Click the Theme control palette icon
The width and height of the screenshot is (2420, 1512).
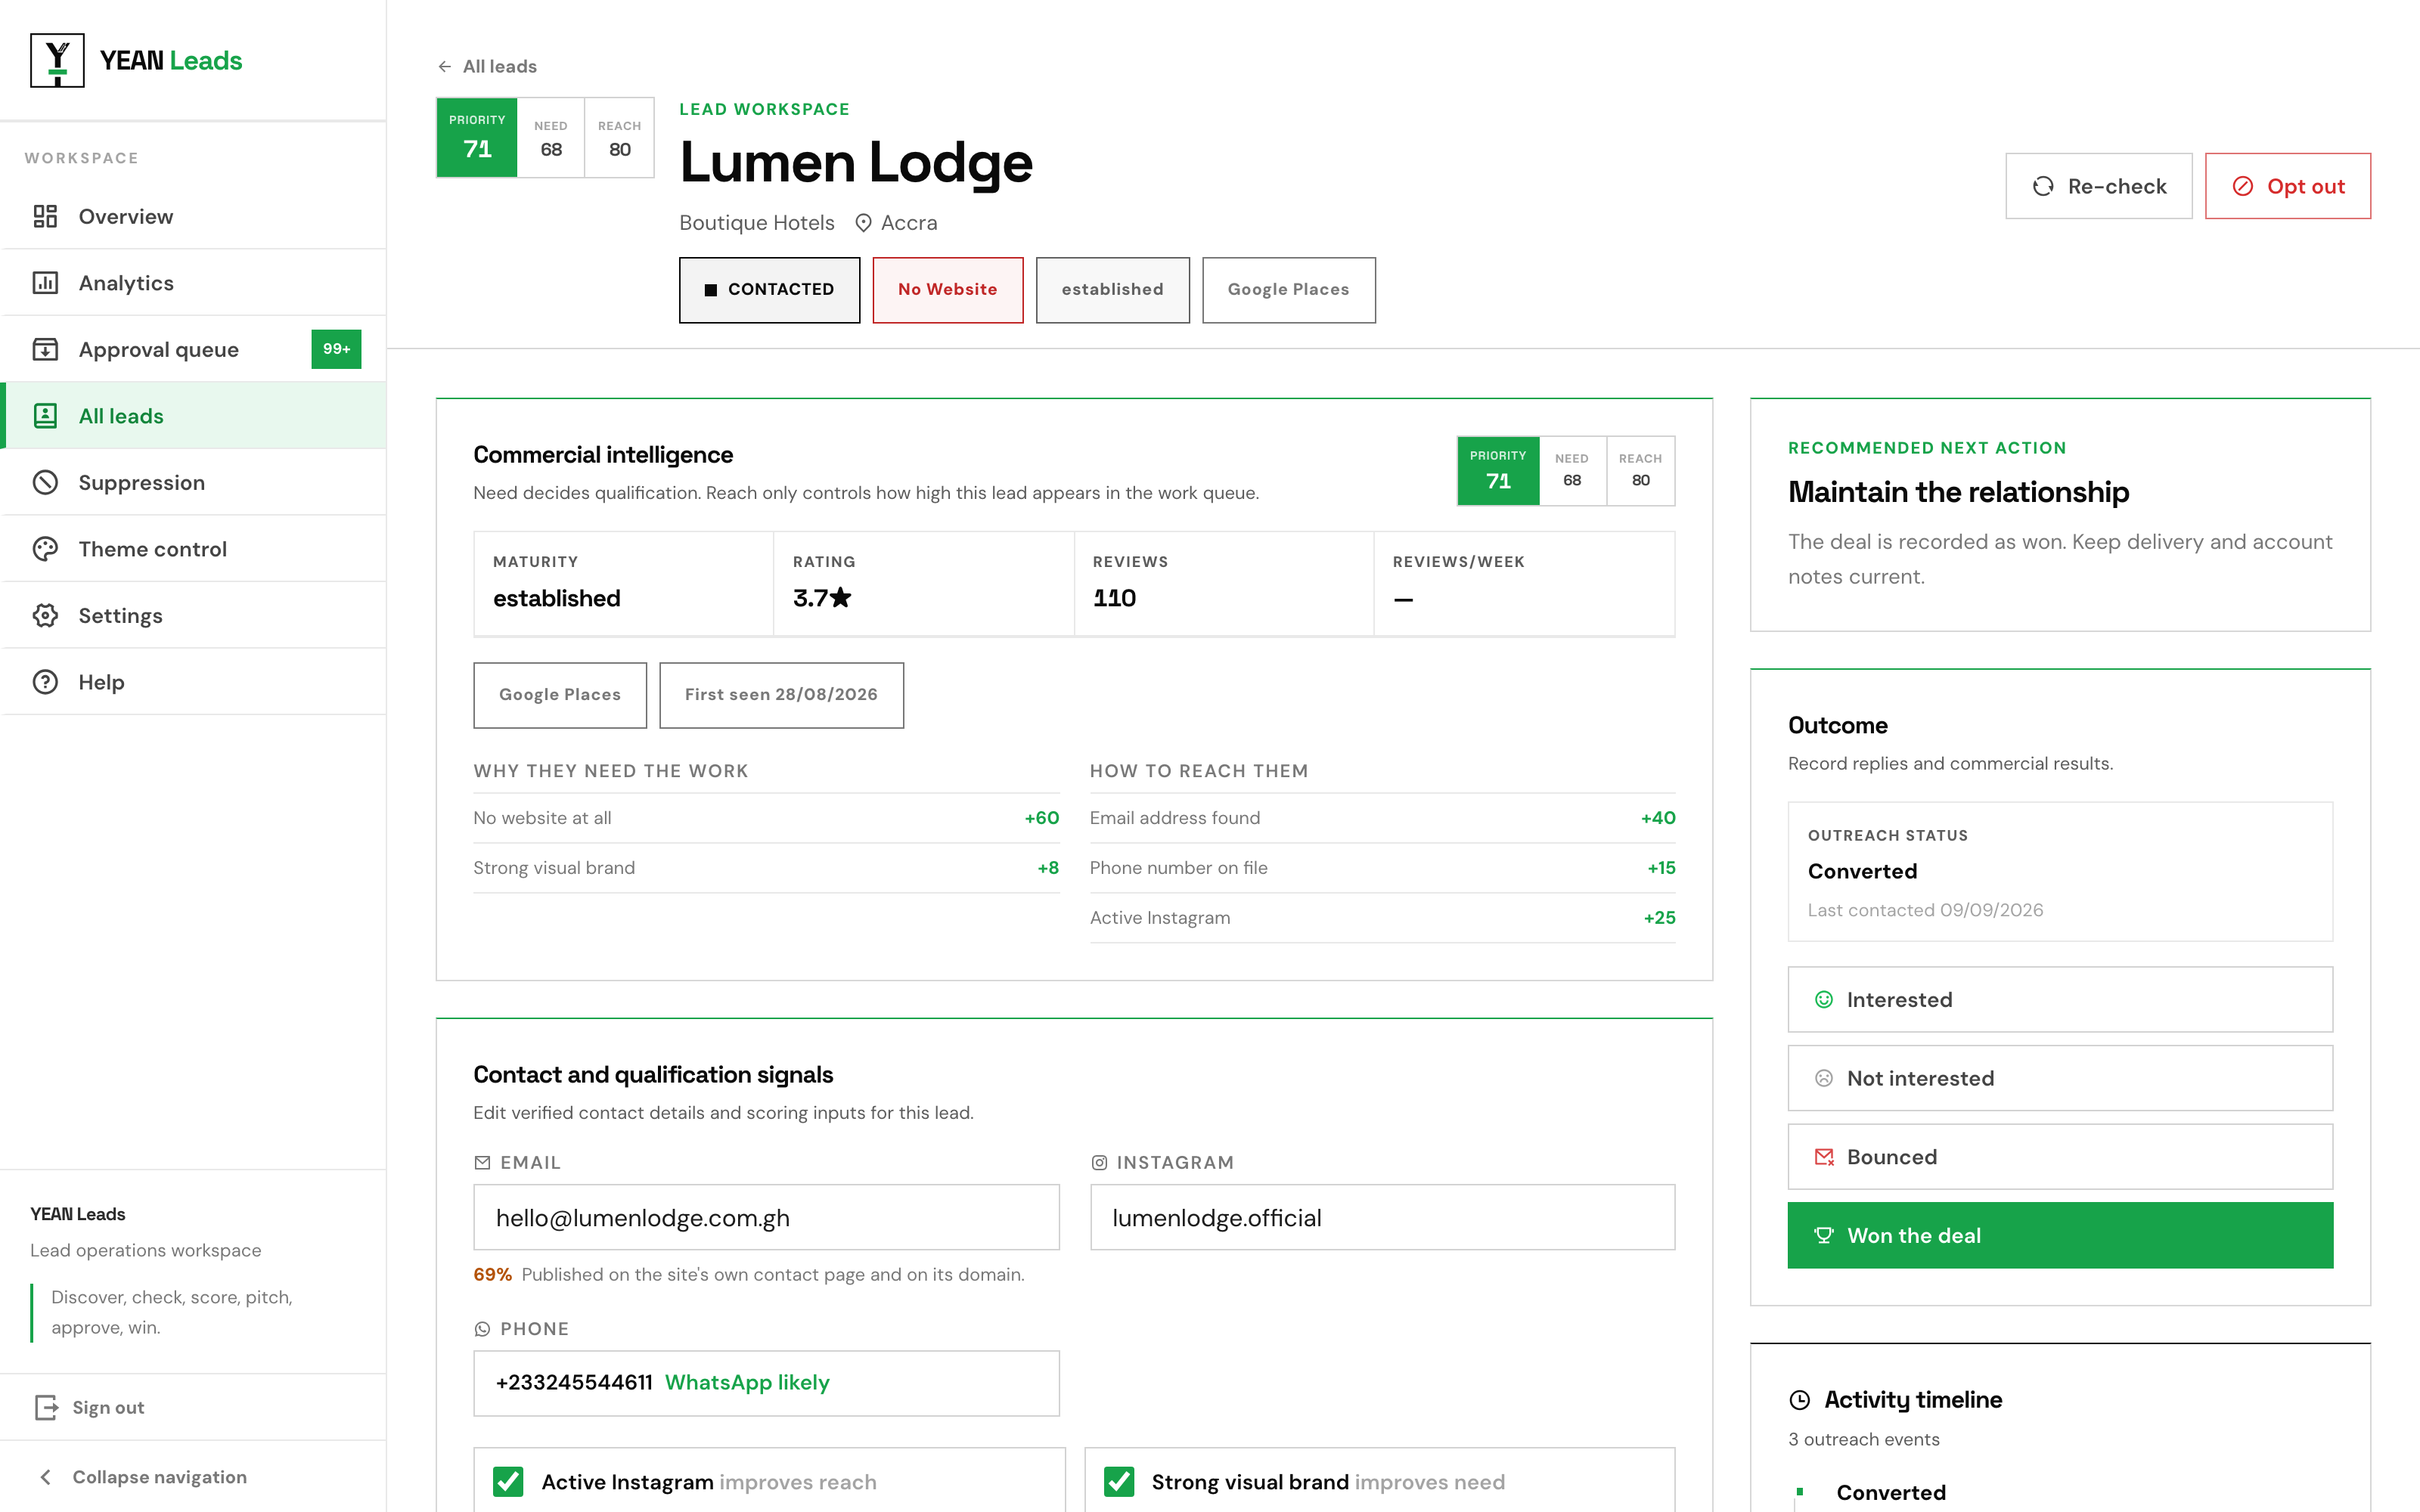45,549
